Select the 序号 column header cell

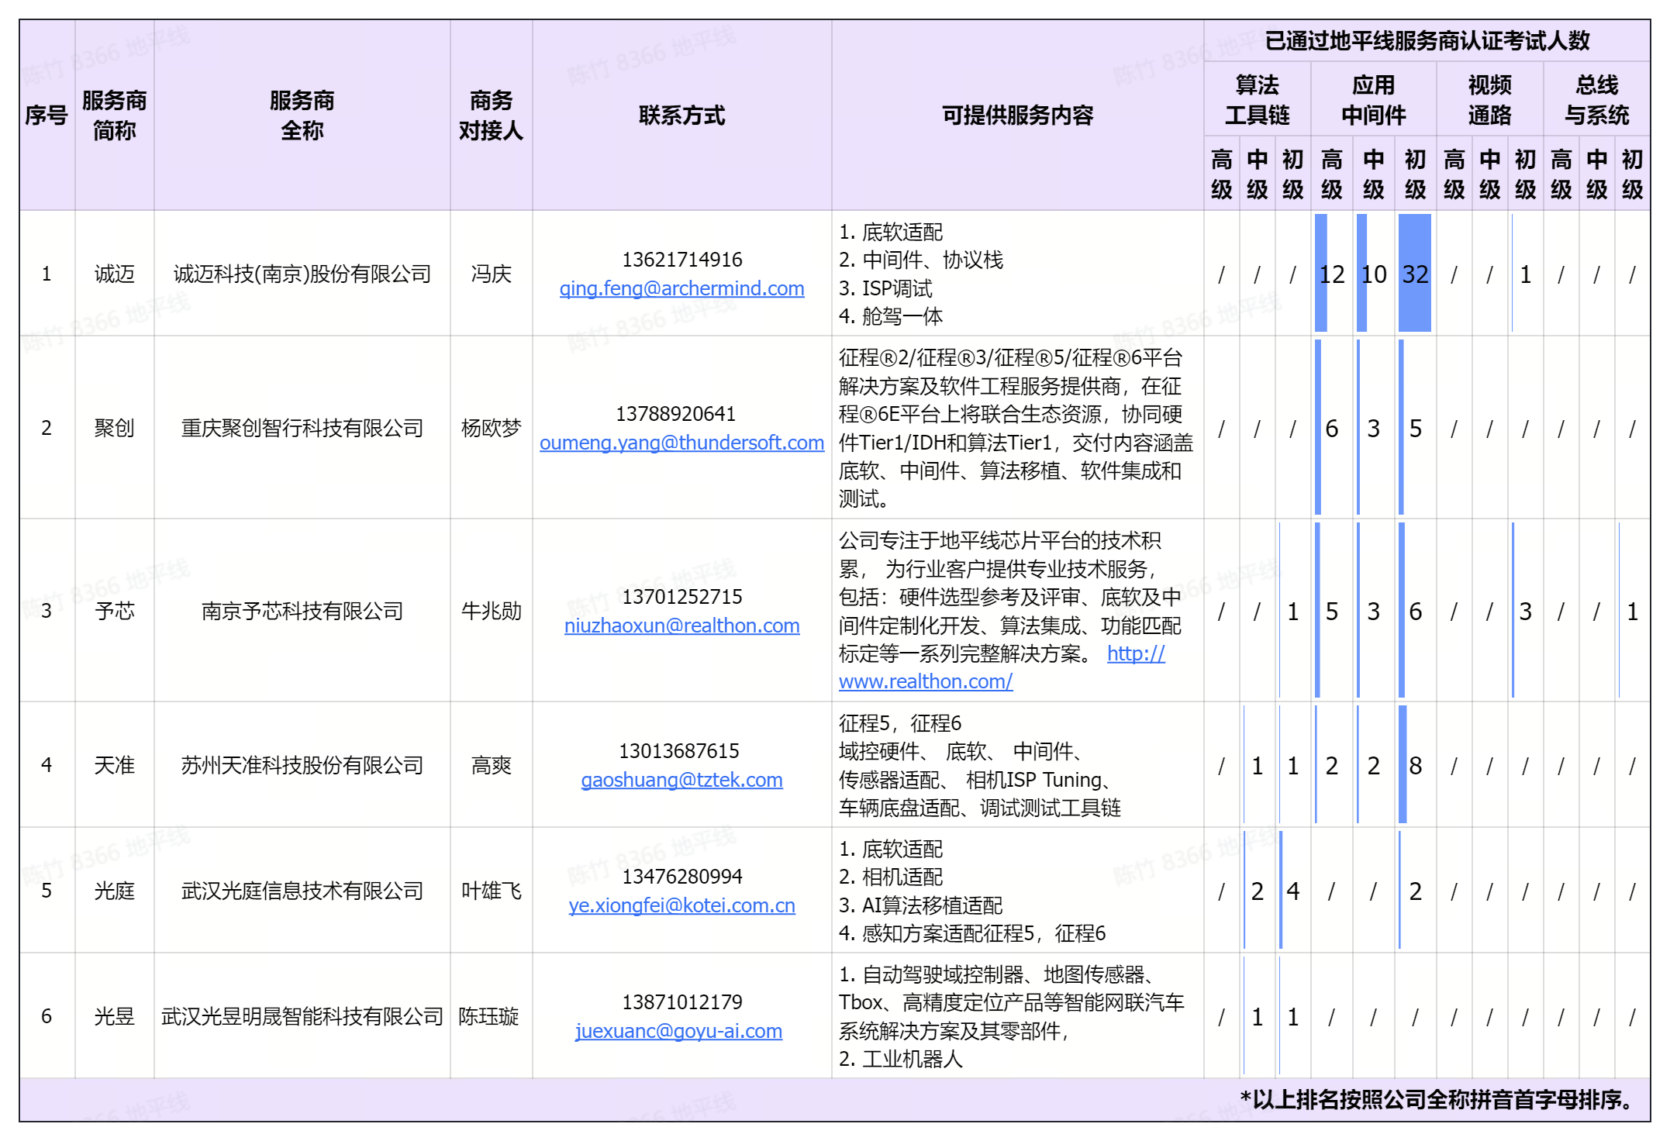point(47,115)
